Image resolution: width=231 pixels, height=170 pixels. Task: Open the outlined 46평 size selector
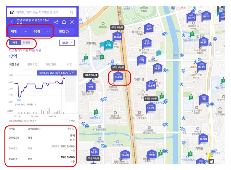coord(67,43)
